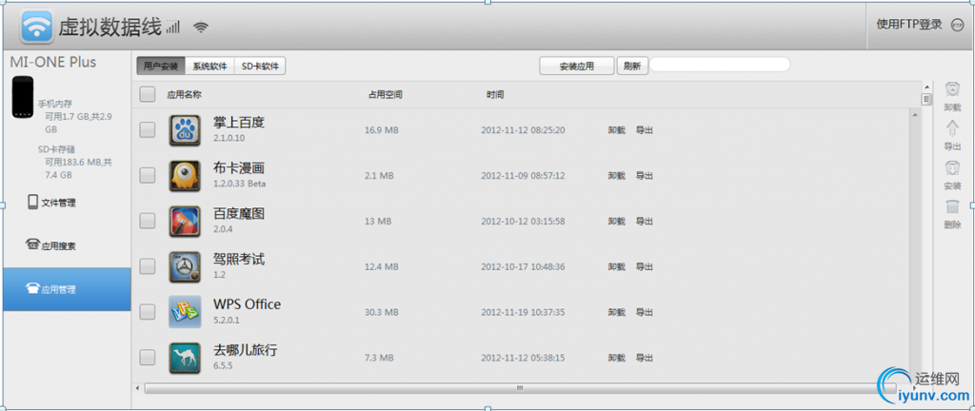Click the WiFi signal icon in header
The height and width of the screenshot is (411, 975).
(200, 28)
